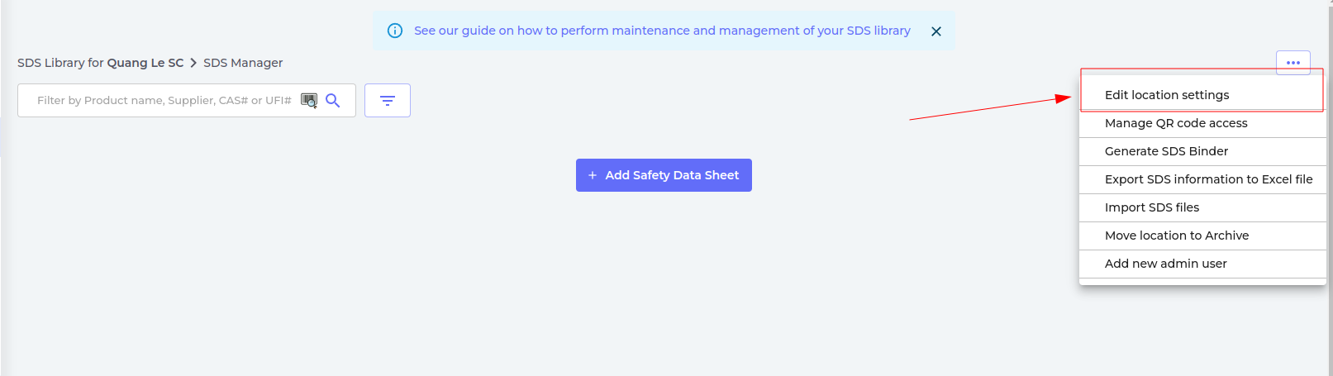Choose Move location to Archive
The height and width of the screenshot is (376, 1333).
point(1176,236)
